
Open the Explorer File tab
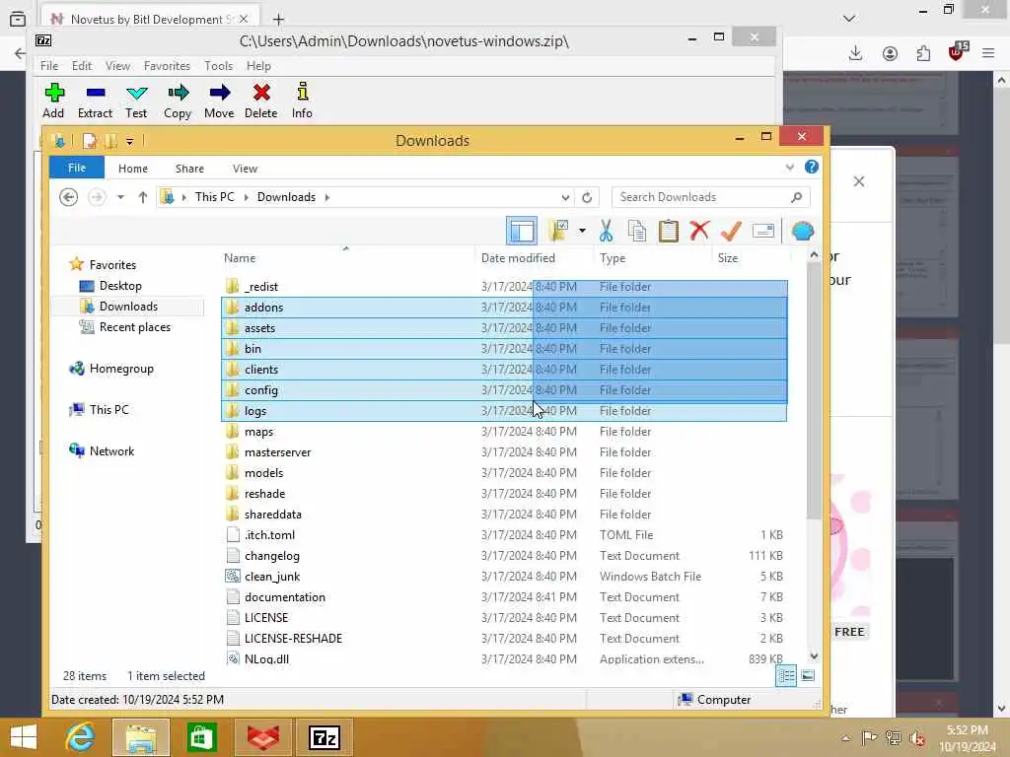(77, 168)
